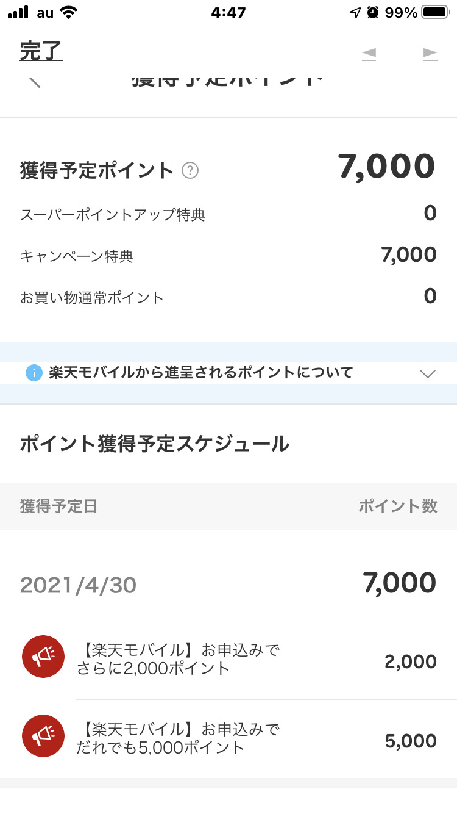Tap the page back chevron icon
This screenshot has height=814, width=457.
(35, 81)
